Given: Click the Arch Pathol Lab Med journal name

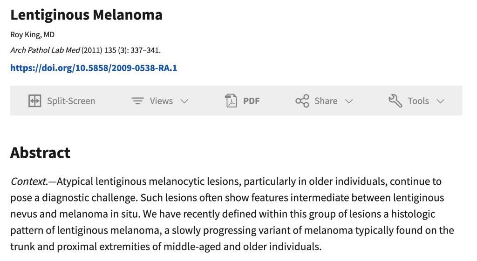Looking at the screenshot, I should coord(45,50).
